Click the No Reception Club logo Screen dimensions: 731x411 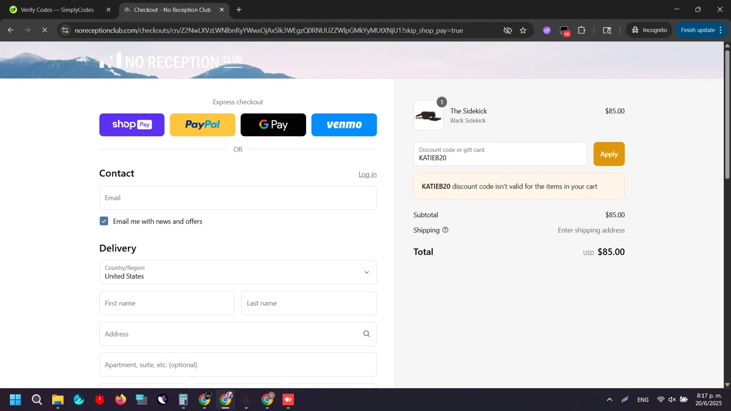171,60
